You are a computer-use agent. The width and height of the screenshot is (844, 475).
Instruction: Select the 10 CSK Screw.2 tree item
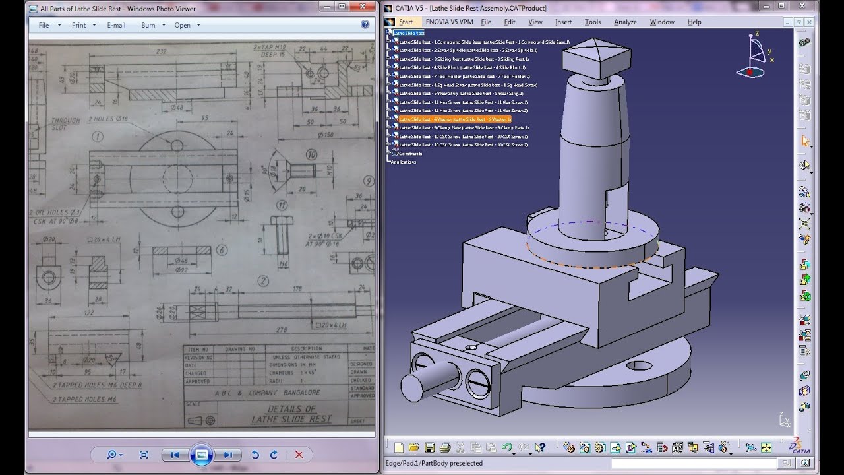tap(463, 144)
